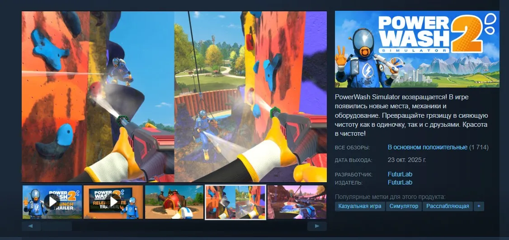Open FuturLab developer link

(400, 174)
